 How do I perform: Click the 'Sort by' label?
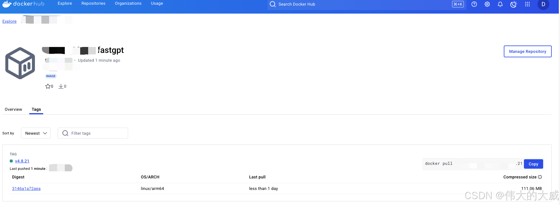(x=8, y=133)
